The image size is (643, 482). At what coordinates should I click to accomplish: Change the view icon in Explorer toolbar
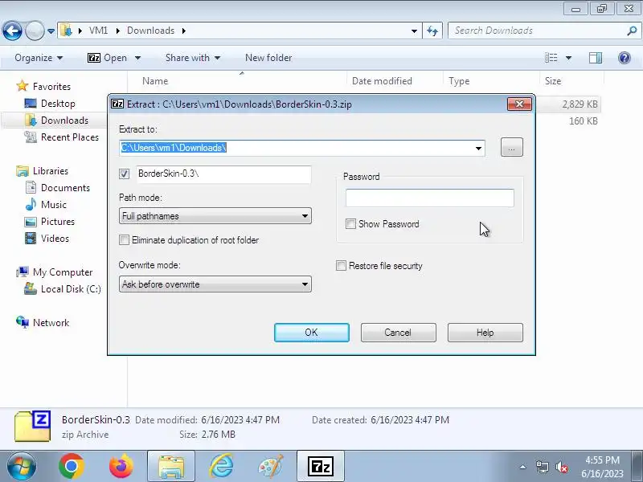(x=551, y=58)
